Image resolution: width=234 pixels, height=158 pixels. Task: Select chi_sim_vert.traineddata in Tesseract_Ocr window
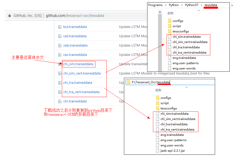coord(178,119)
